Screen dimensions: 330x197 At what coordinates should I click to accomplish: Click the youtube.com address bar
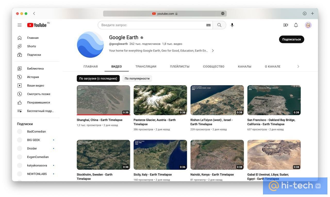165,14
